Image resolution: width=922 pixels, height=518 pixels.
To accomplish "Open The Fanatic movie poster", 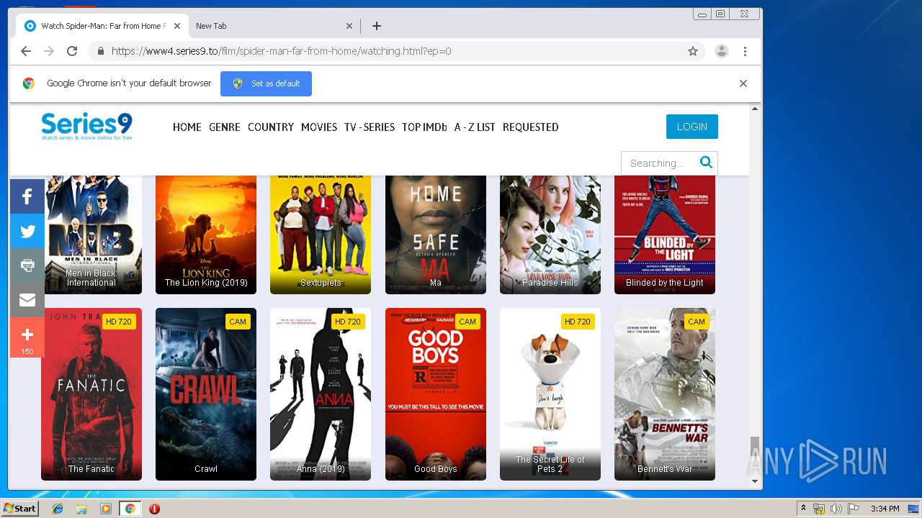I will click(91, 394).
